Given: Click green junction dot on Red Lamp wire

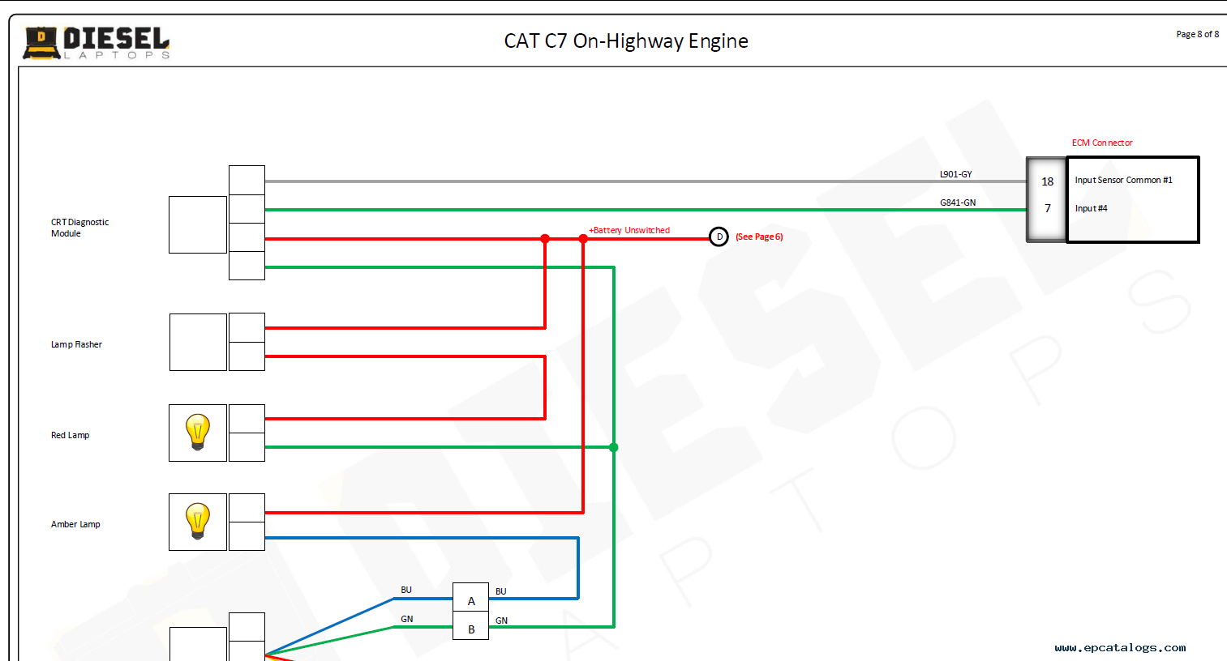Looking at the screenshot, I should [614, 447].
